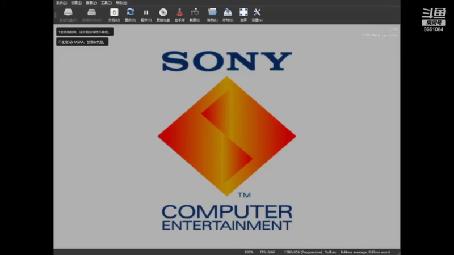Open the 系统 (System) menu
This screenshot has height=255, width=454.
point(61,3)
